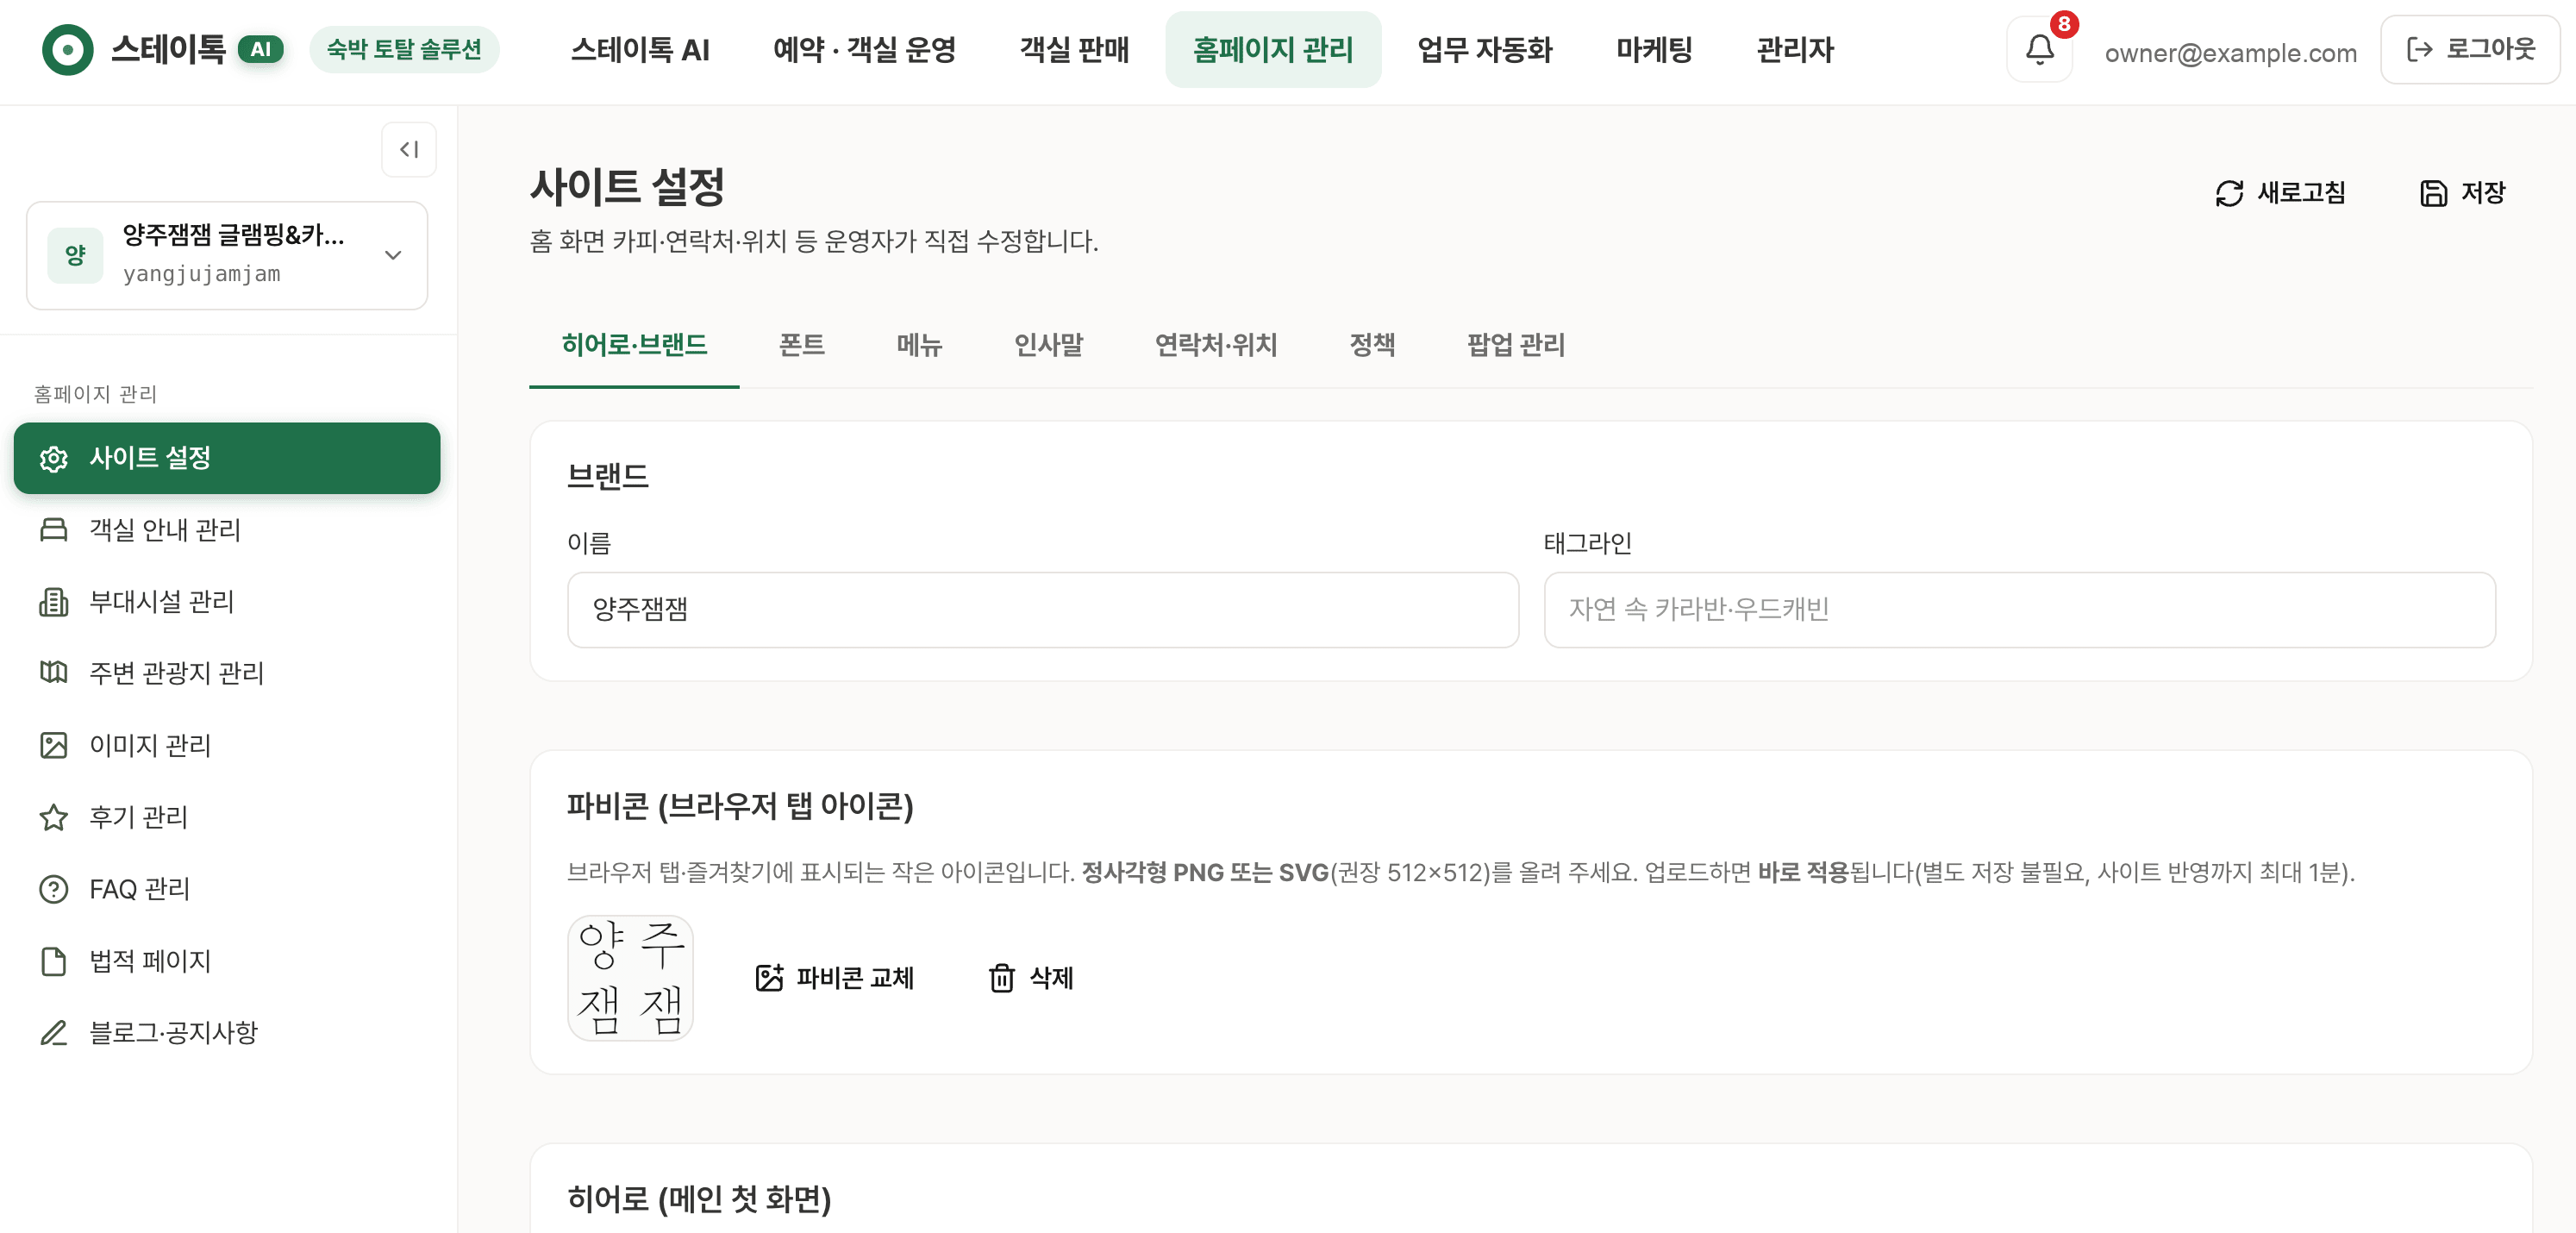2576x1233 pixels.
Task: Switch to the 폰트 tab
Action: click(801, 345)
